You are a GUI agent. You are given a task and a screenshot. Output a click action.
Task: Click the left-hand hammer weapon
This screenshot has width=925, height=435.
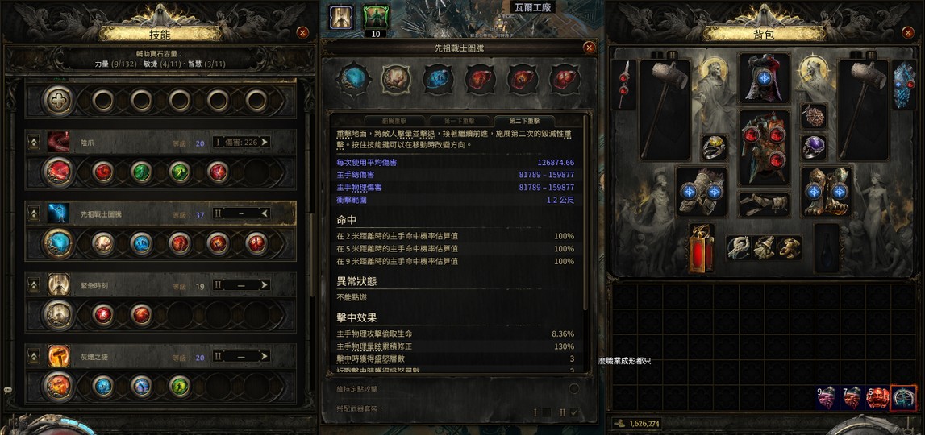coord(665,109)
